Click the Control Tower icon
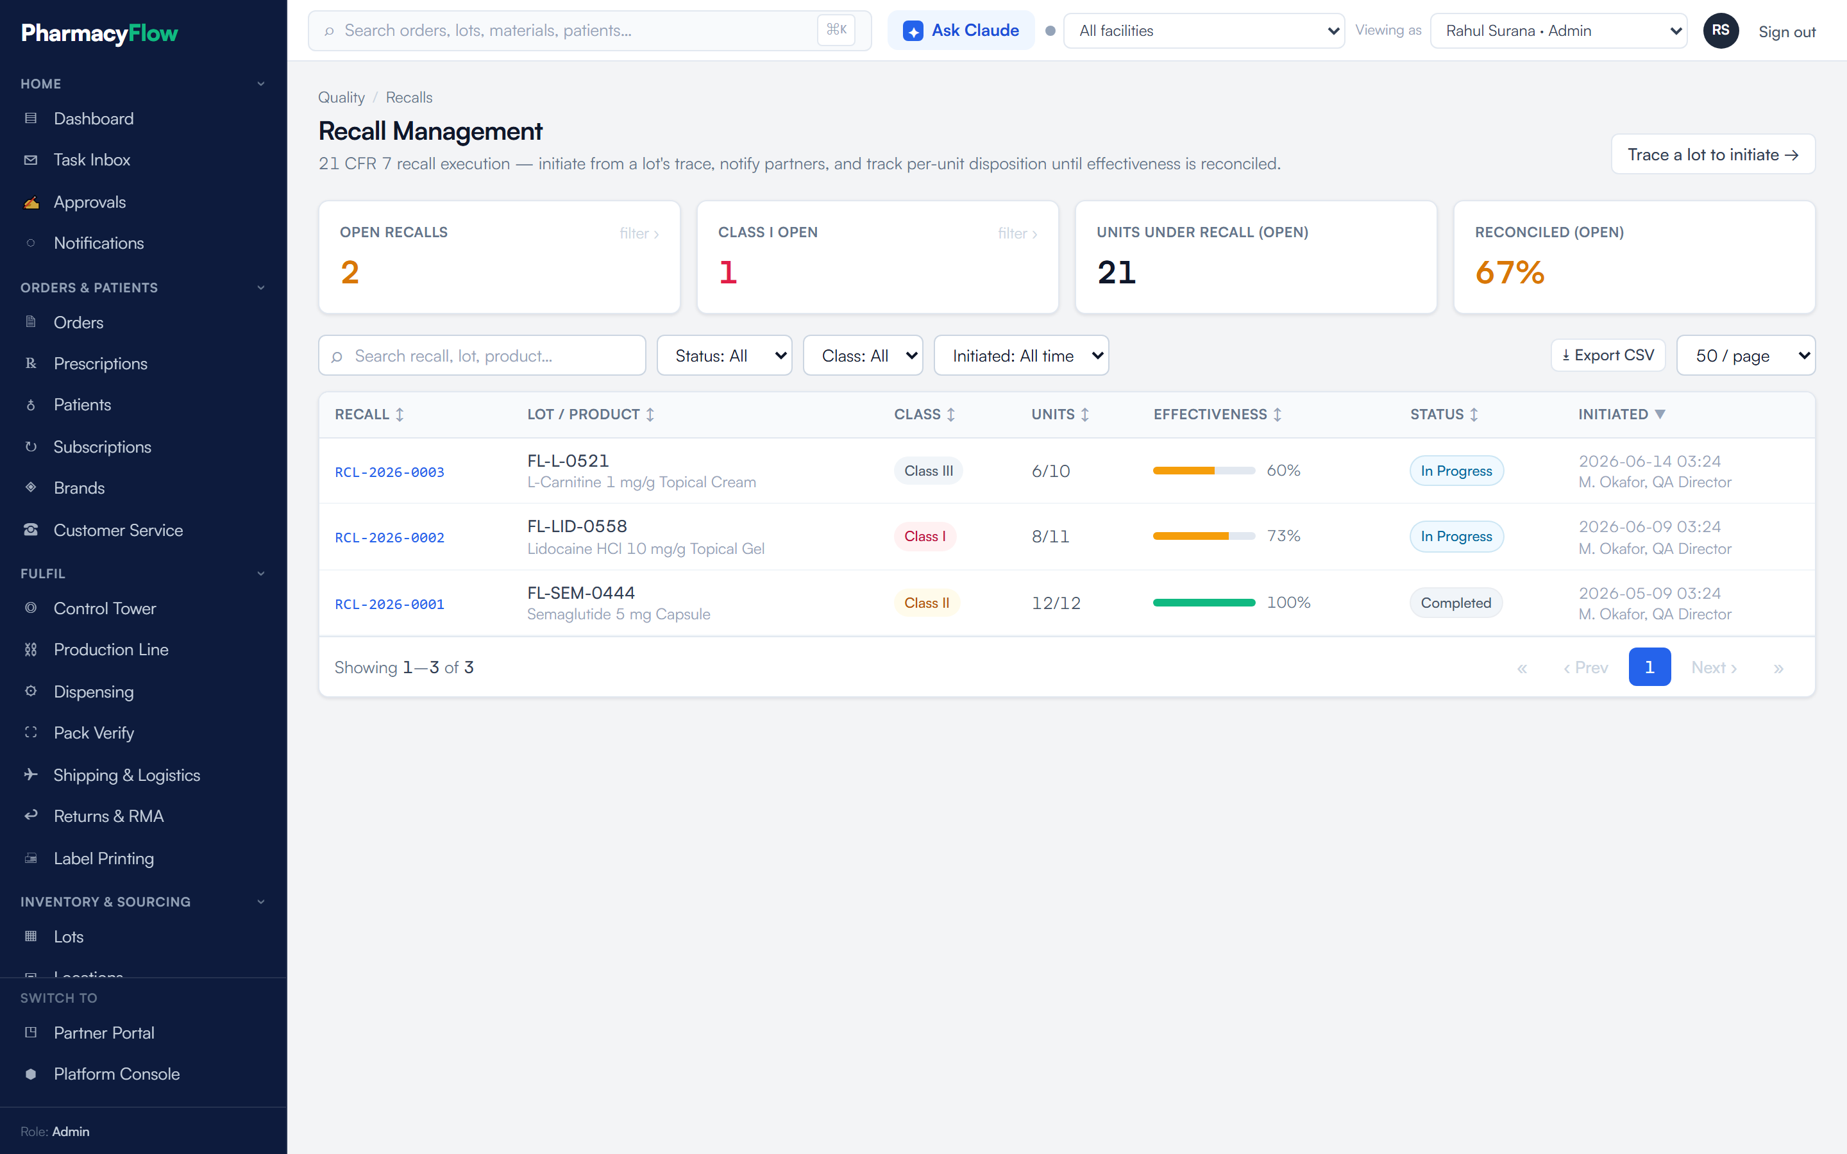The width and height of the screenshot is (1847, 1154). tap(31, 608)
